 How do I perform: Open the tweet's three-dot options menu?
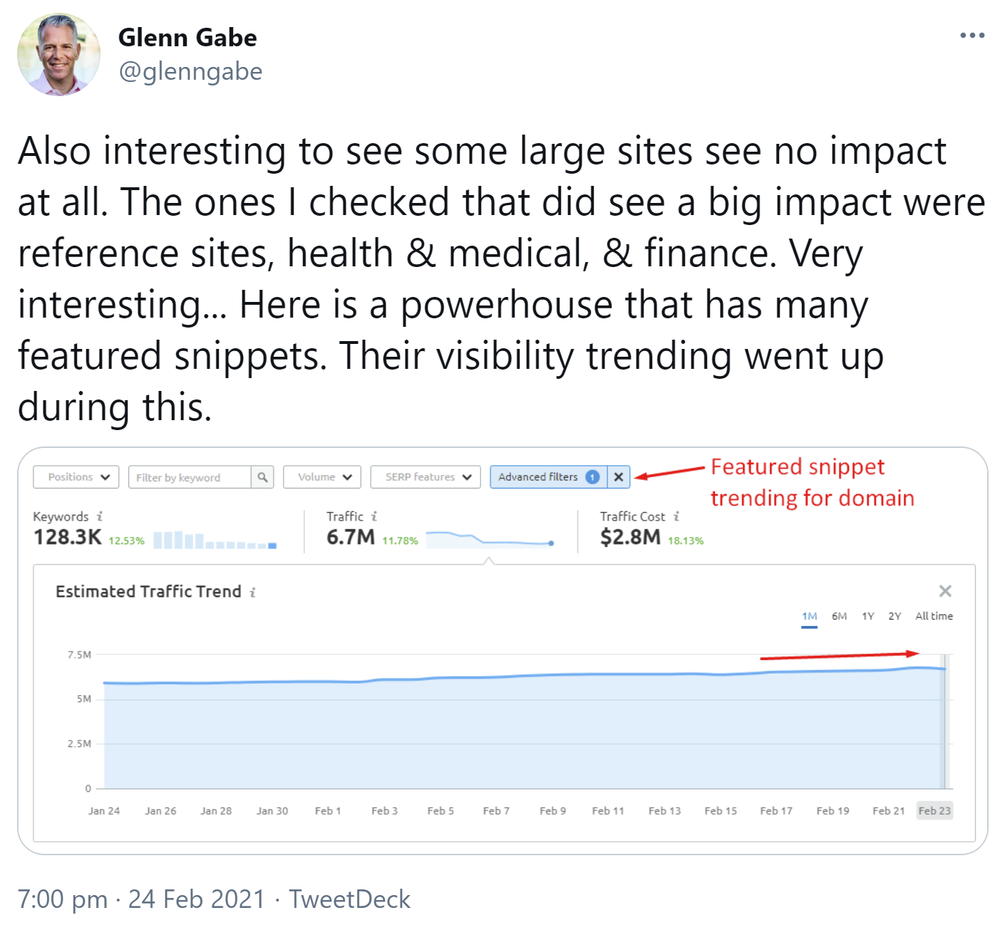[x=973, y=34]
